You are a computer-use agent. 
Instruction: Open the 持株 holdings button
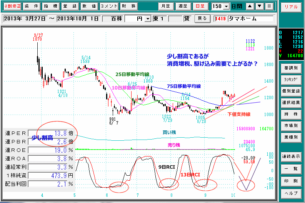(291, 114)
